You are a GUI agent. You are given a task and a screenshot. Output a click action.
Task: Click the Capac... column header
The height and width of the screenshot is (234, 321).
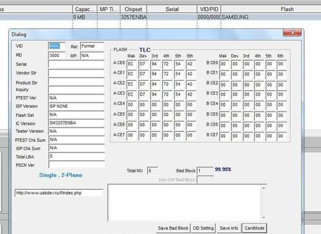pos(85,10)
